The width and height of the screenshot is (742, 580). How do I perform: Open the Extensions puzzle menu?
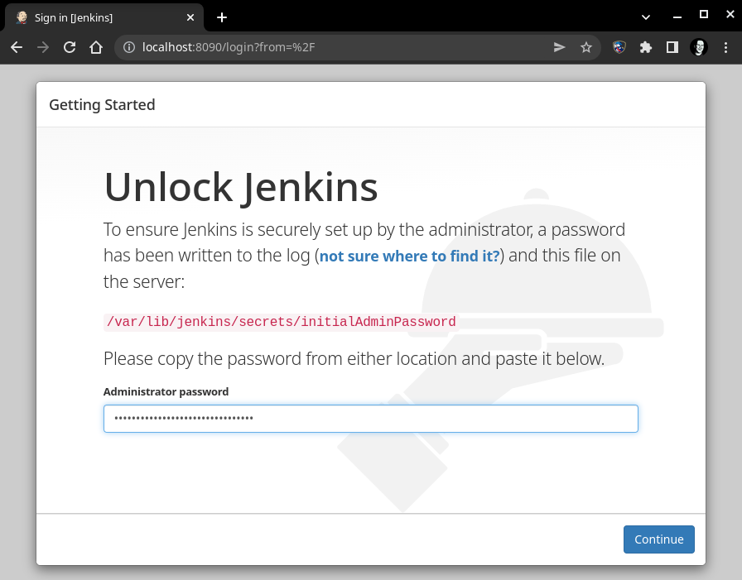point(646,48)
